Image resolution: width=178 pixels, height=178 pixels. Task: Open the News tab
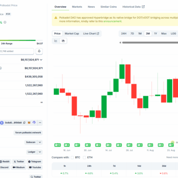tap(91, 7)
